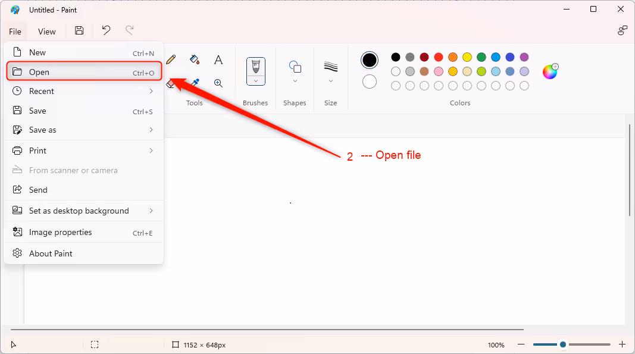The height and width of the screenshot is (354, 635).
Task: Open the View menu
Action: click(47, 32)
